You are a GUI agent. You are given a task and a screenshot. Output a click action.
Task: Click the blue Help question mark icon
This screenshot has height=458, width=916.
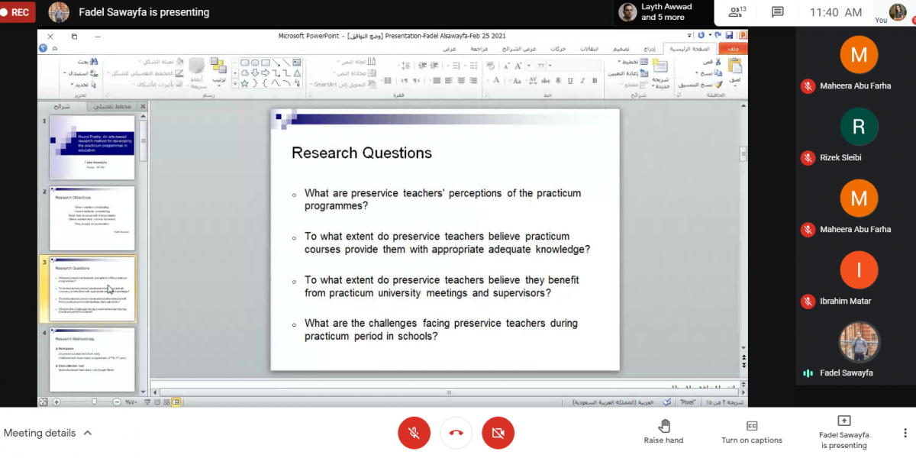pyautogui.click(x=44, y=48)
